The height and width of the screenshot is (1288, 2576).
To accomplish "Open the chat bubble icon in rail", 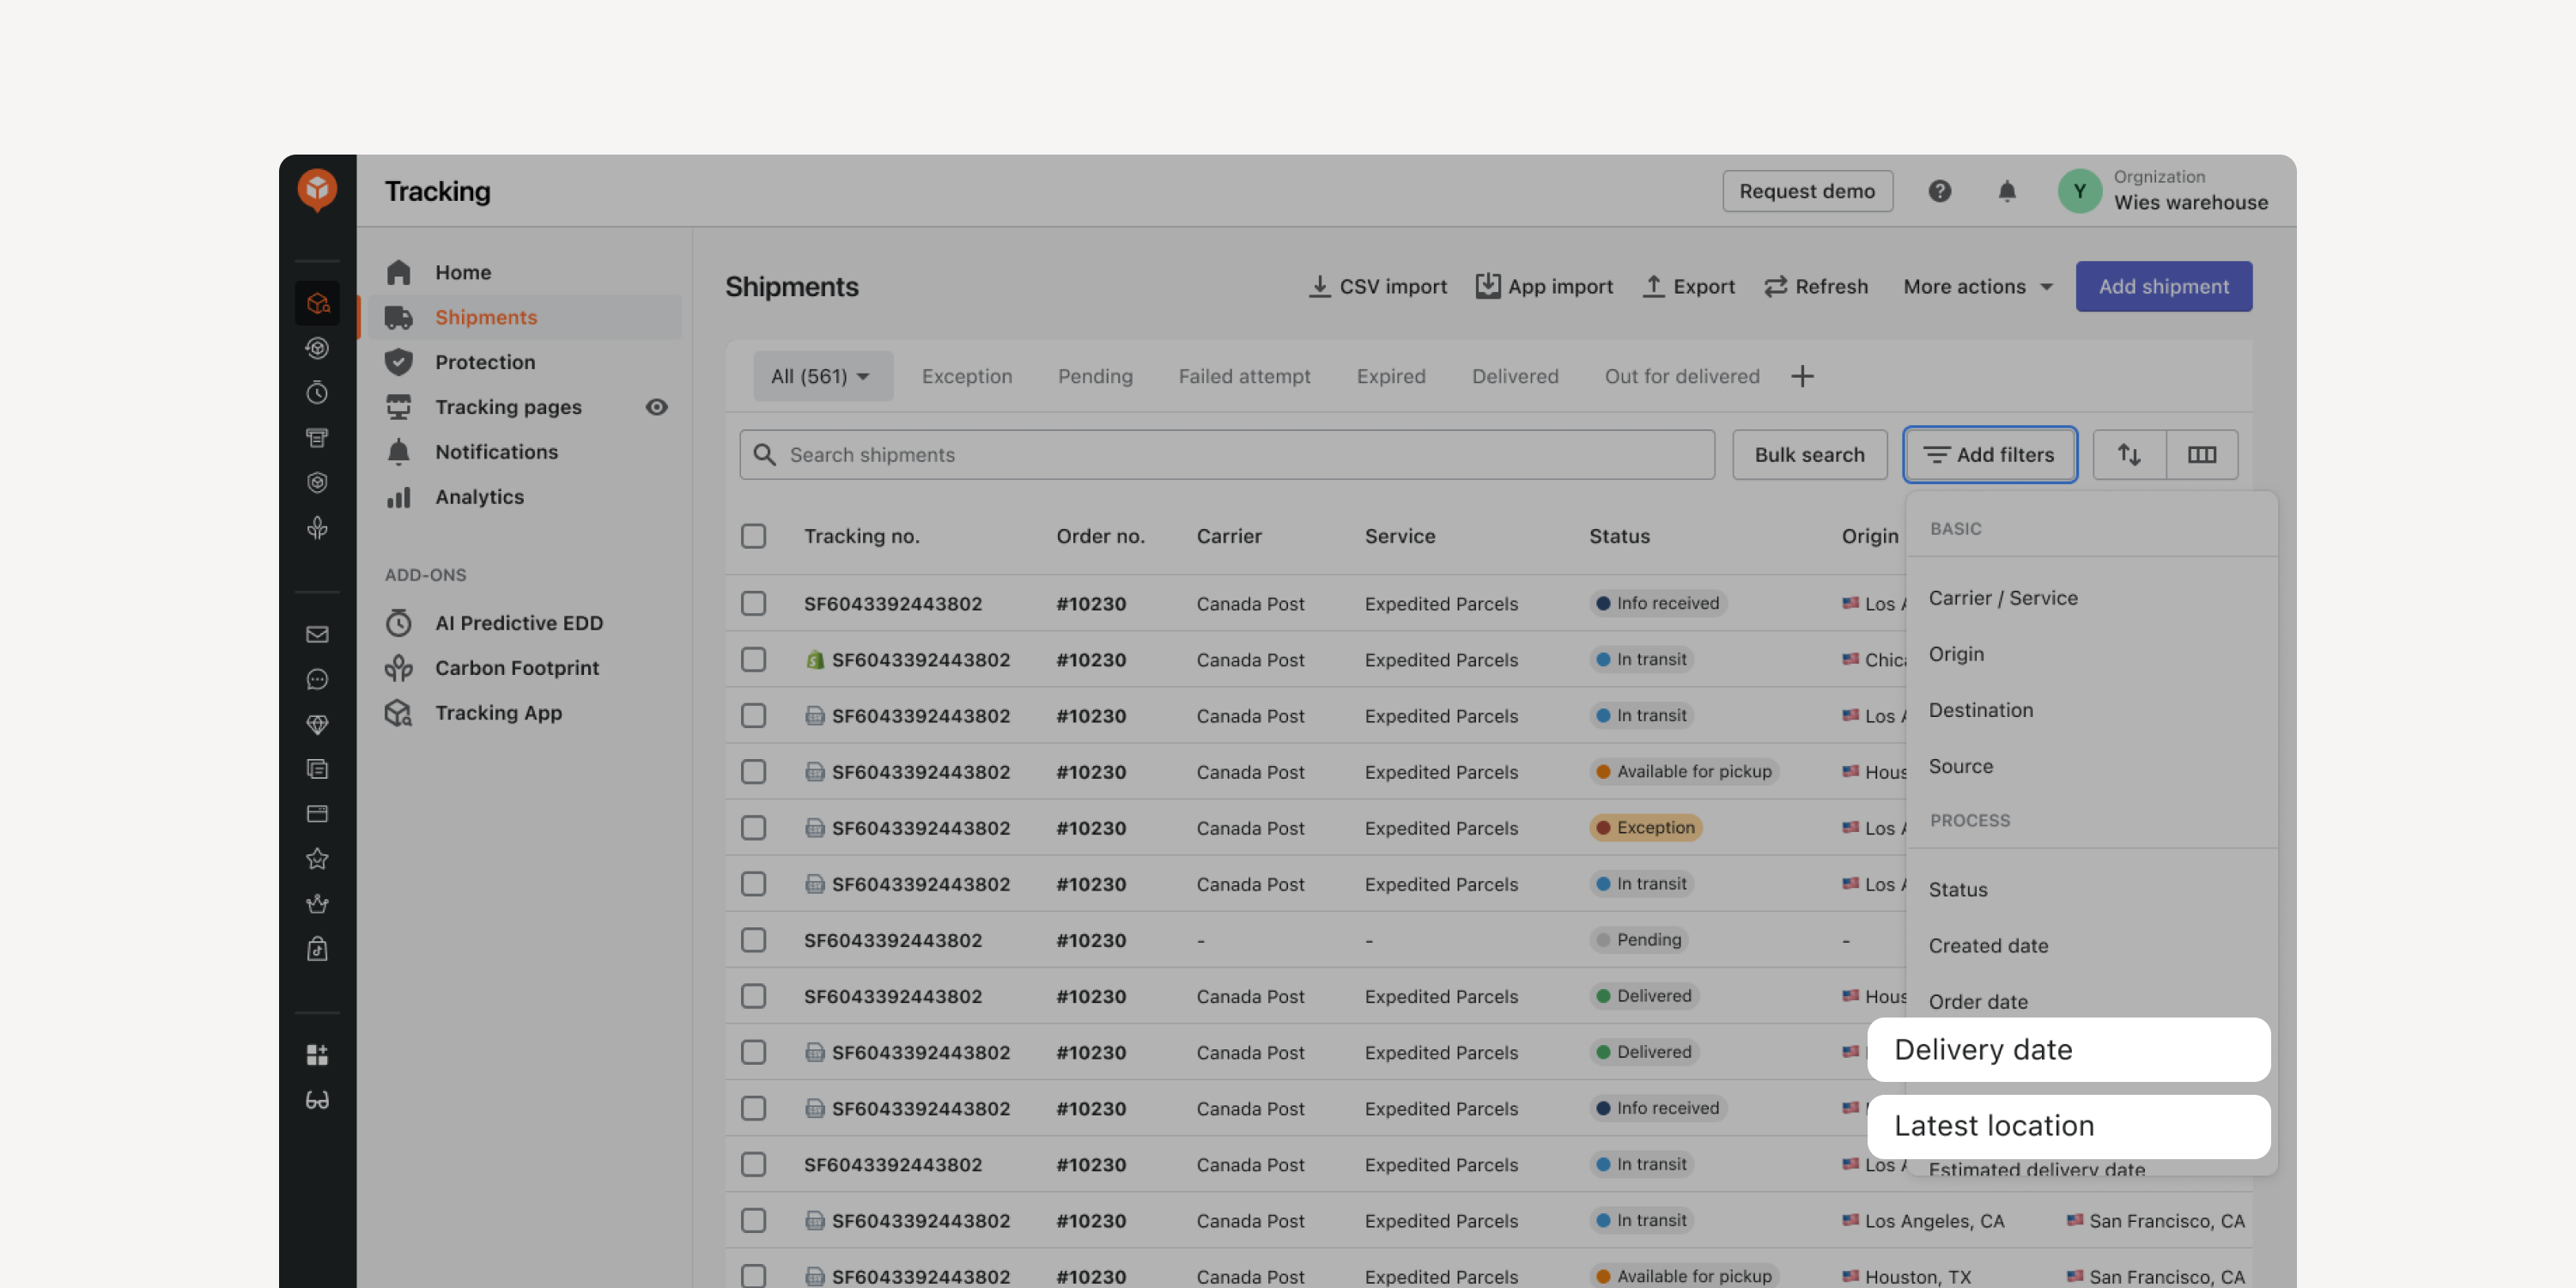I will (317, 679).
